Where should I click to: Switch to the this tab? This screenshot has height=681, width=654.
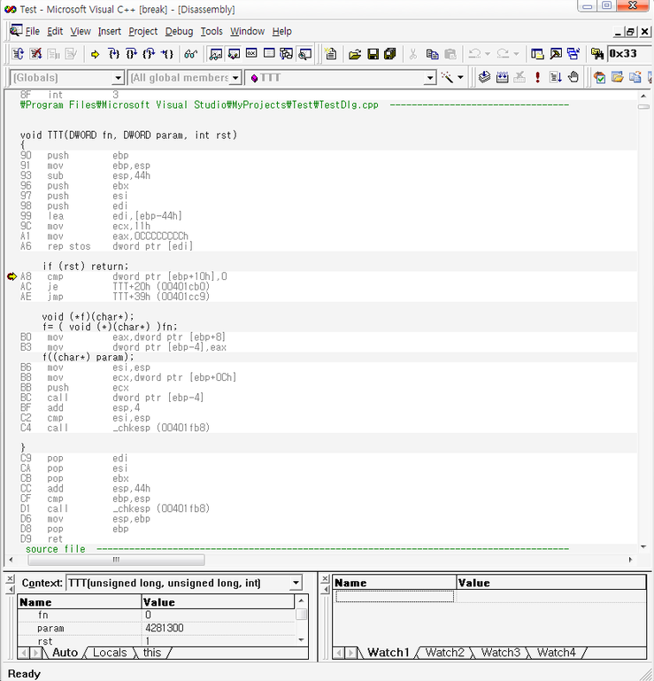tap(152, 653)
